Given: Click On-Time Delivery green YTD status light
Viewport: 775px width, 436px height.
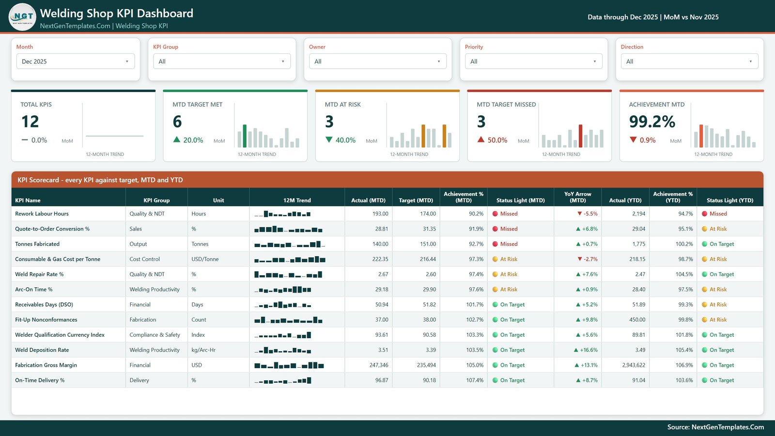Looking at the screenshot, I should point(705,380).
